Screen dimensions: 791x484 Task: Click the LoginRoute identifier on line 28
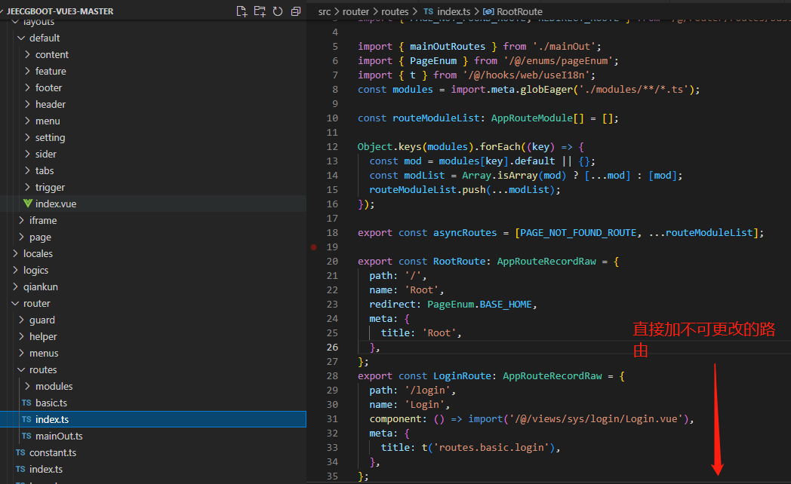[462, 376]
